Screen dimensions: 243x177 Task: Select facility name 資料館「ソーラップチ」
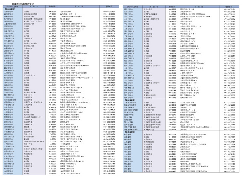click(x=33, y=21)
